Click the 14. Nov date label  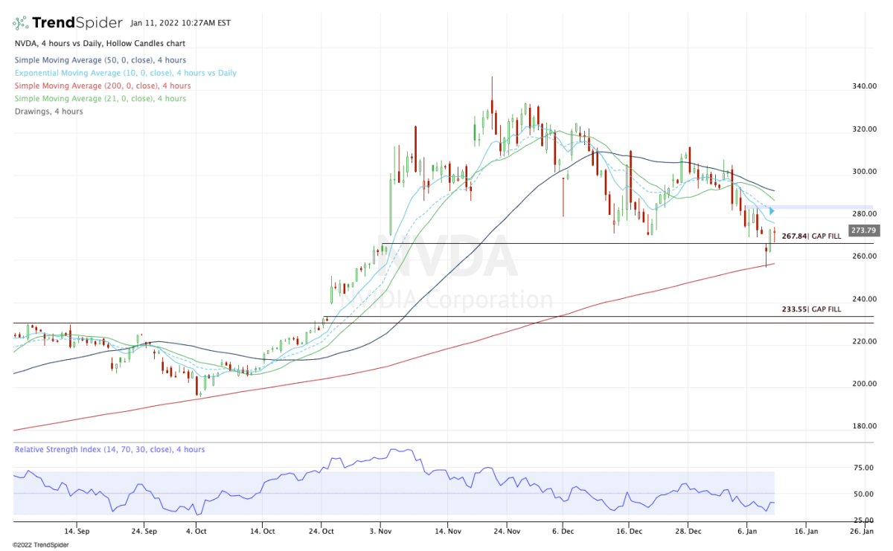pyautogui.click(x=447, y=532)
